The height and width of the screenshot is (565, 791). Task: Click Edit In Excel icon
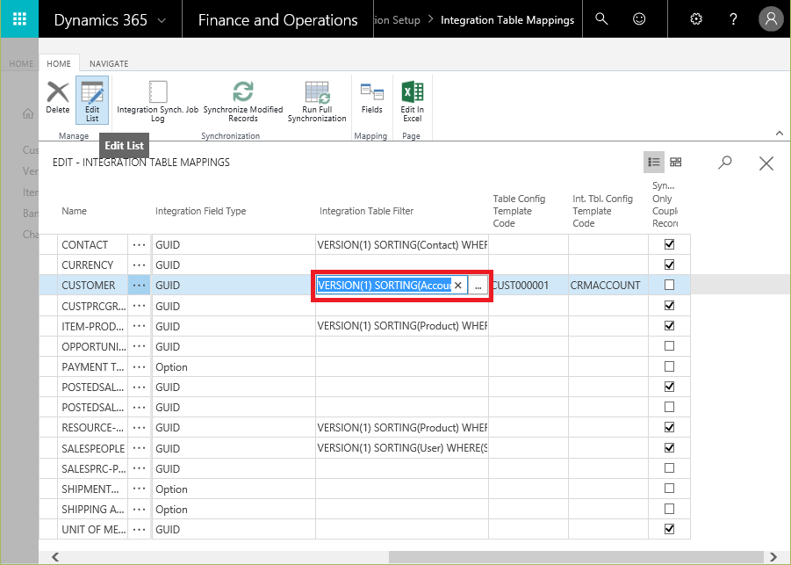tap(412, 101)
